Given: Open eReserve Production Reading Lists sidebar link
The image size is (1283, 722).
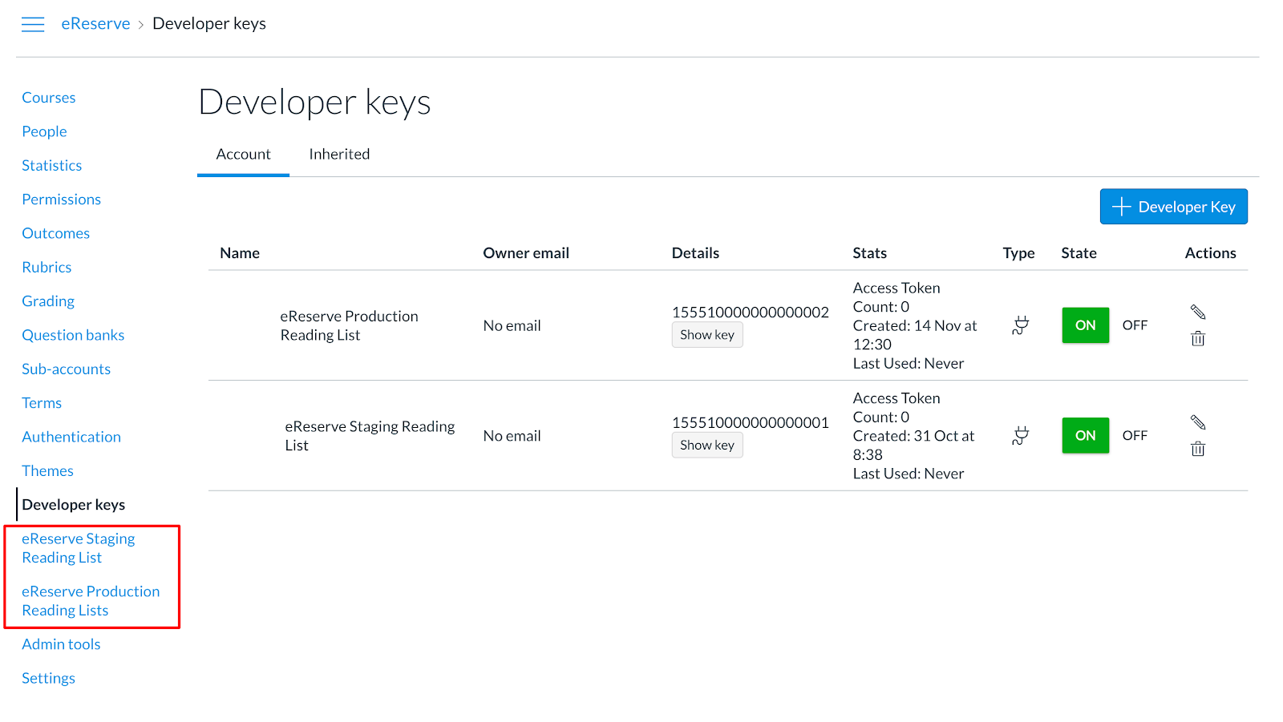Looking at the screenshot, I should [x=90, y=601].
